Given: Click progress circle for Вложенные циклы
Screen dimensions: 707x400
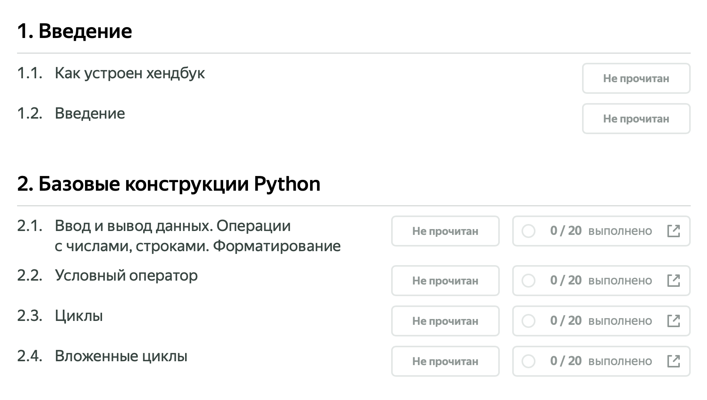Looking at the screenshot, I should 528,361.
